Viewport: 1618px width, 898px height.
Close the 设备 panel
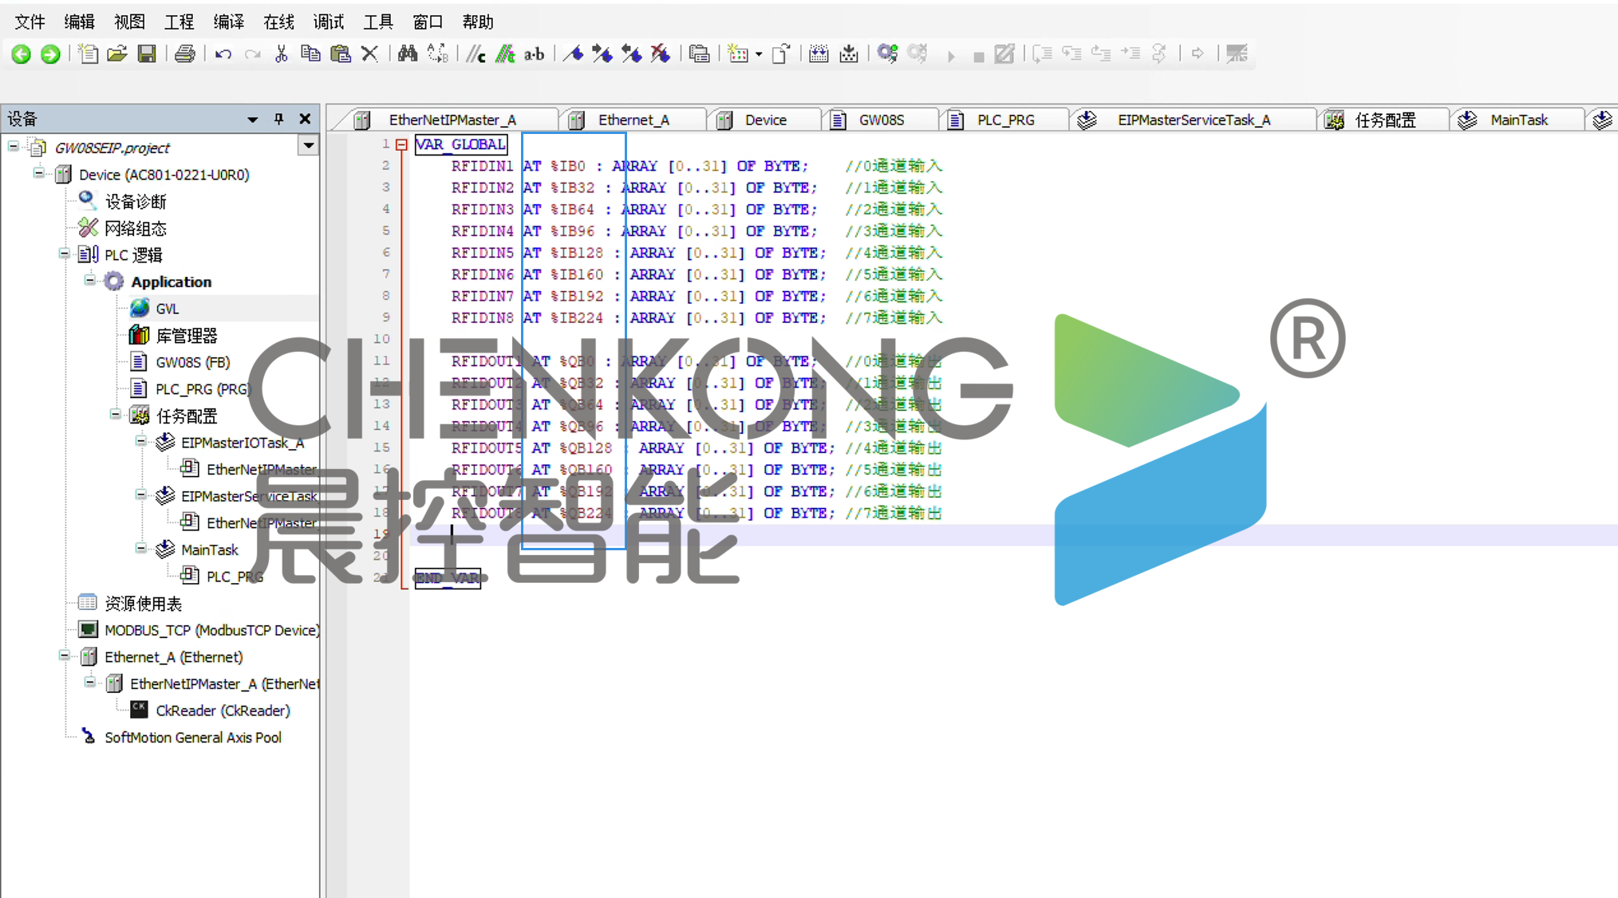(x=305, y=119)
